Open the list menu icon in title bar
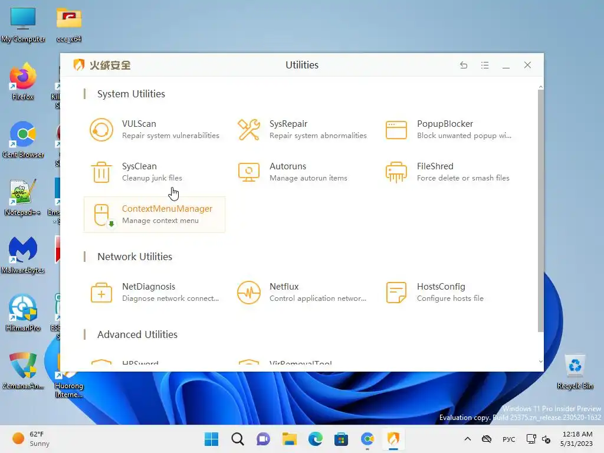Screen dimensions: 604x453 485,65
